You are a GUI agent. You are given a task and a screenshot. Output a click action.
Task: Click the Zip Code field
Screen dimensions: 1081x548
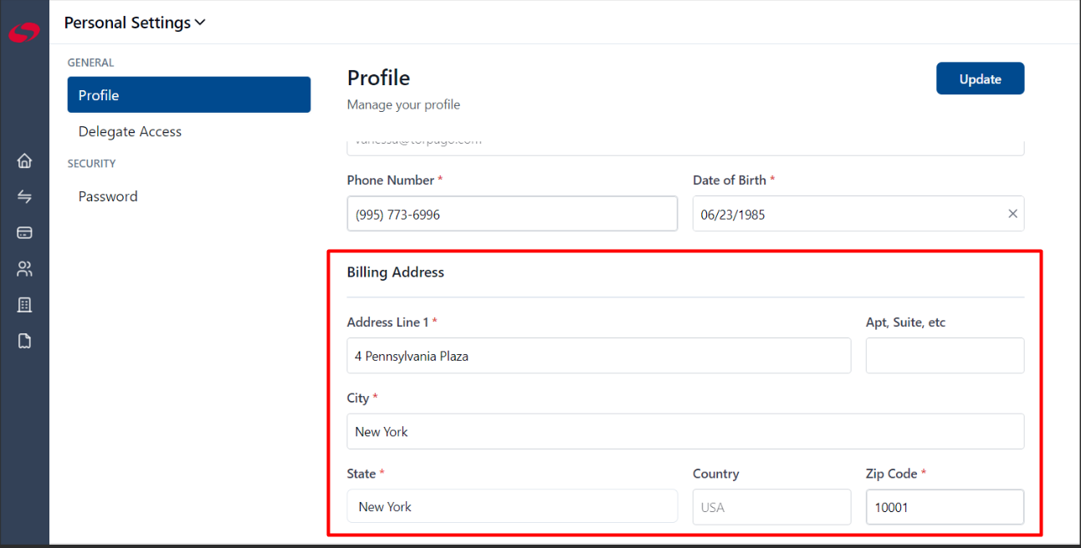click(x=945, y=506)
